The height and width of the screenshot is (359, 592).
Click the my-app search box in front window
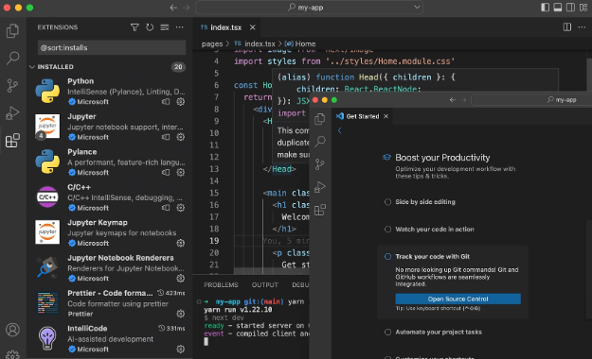(531, 100)
